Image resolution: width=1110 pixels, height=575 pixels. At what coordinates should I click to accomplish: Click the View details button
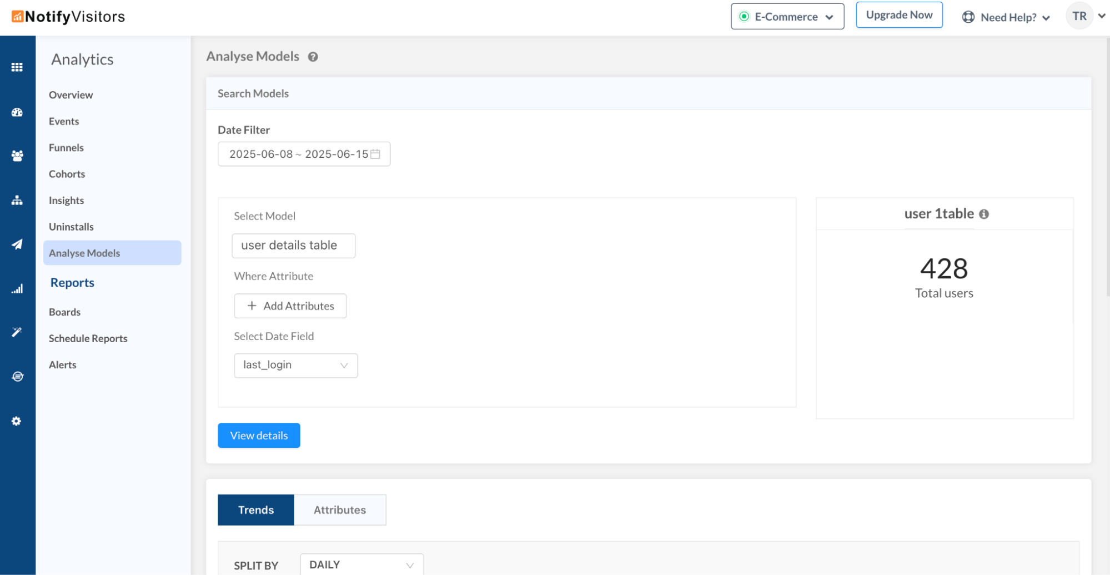[259, 436]
